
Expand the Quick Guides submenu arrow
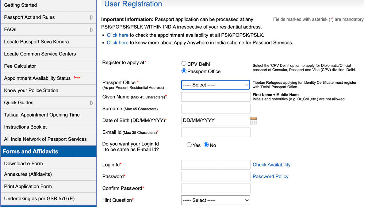point(92,103)
